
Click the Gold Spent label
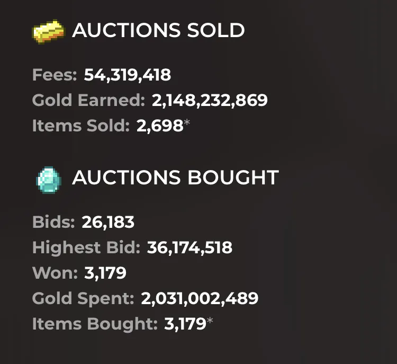point(83,299)
